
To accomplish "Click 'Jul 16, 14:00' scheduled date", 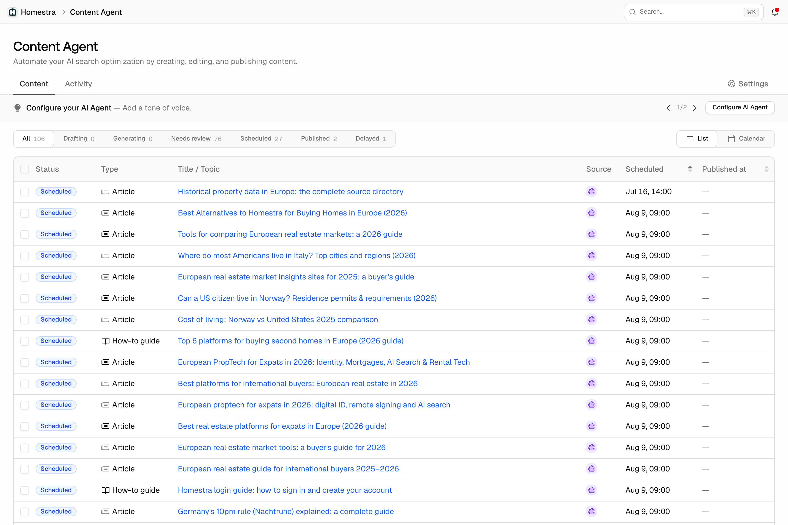I will click(x=648, y=191).
